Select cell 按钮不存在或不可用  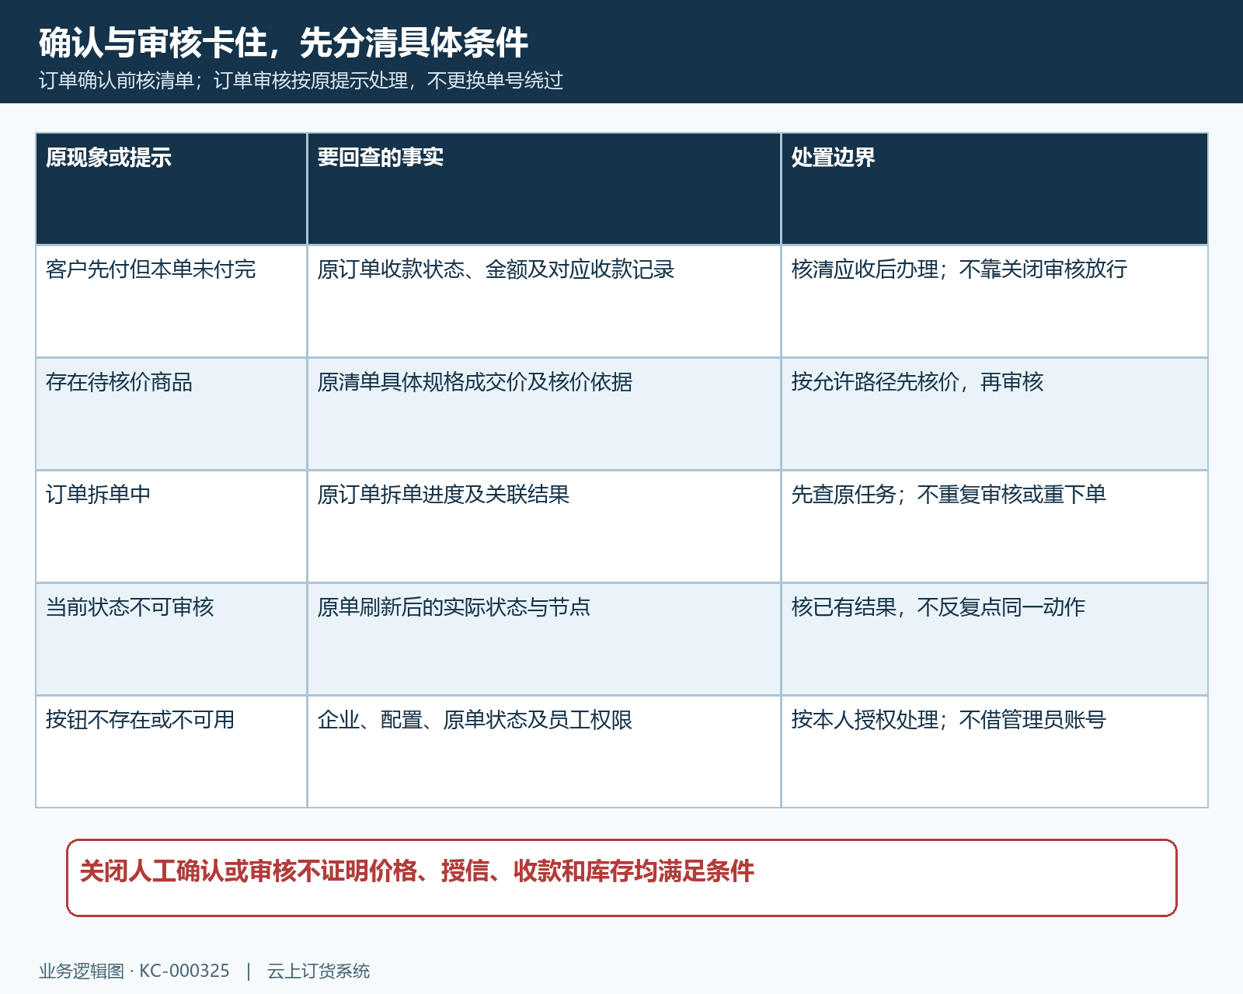(x=171, y=752)
